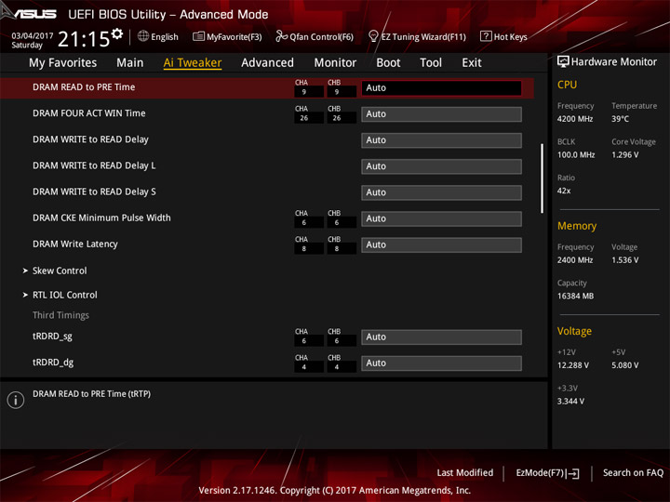
Task: Click the Hardware Monitor screen icon
Action: (563, 61)
